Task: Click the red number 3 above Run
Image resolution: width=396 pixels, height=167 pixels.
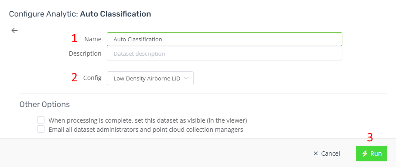Action: point(370,137)
